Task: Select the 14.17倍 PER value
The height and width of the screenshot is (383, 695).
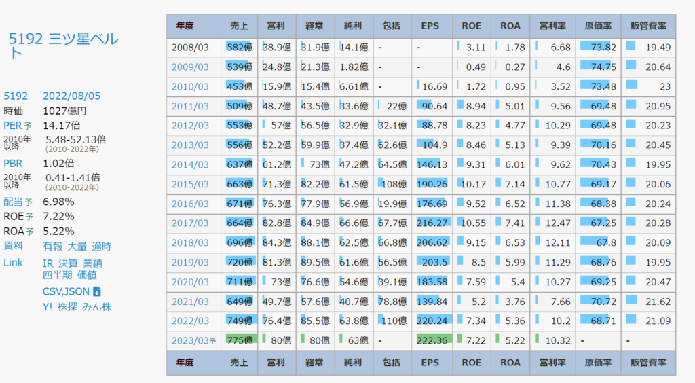Action: [62, 126]
